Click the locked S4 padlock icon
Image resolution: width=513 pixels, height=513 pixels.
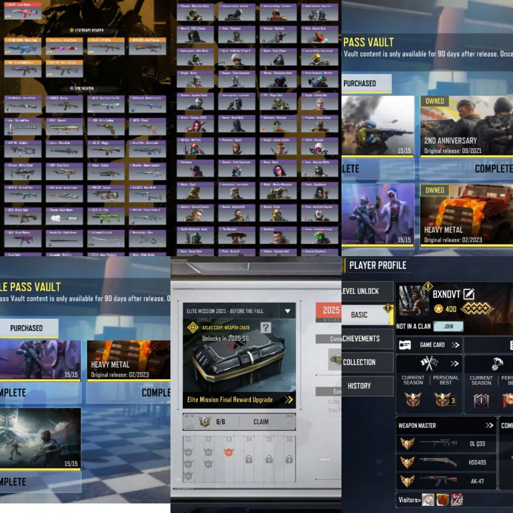[x=249, y=459]
